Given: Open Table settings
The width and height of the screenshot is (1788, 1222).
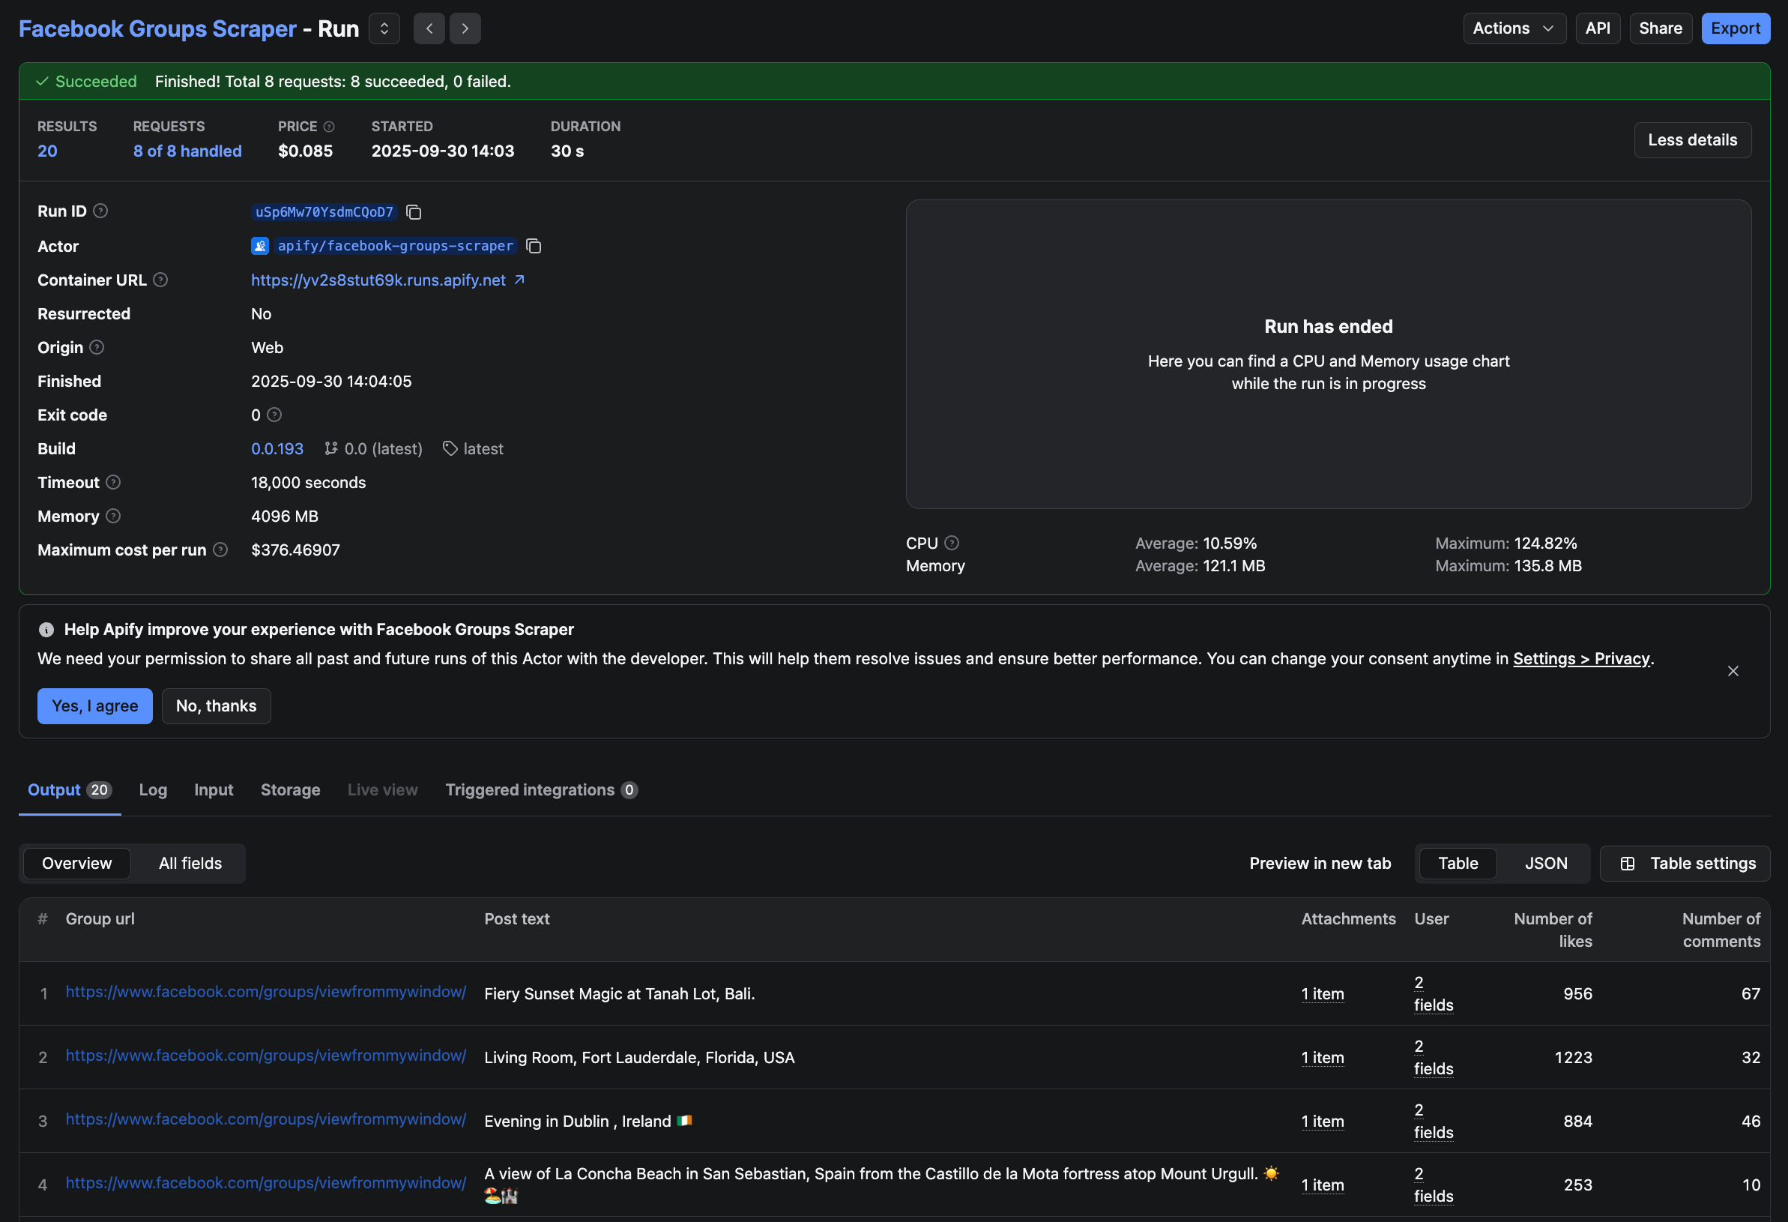Looking at the screenshot, I should pyautogui.click(x=1685, y=864).
